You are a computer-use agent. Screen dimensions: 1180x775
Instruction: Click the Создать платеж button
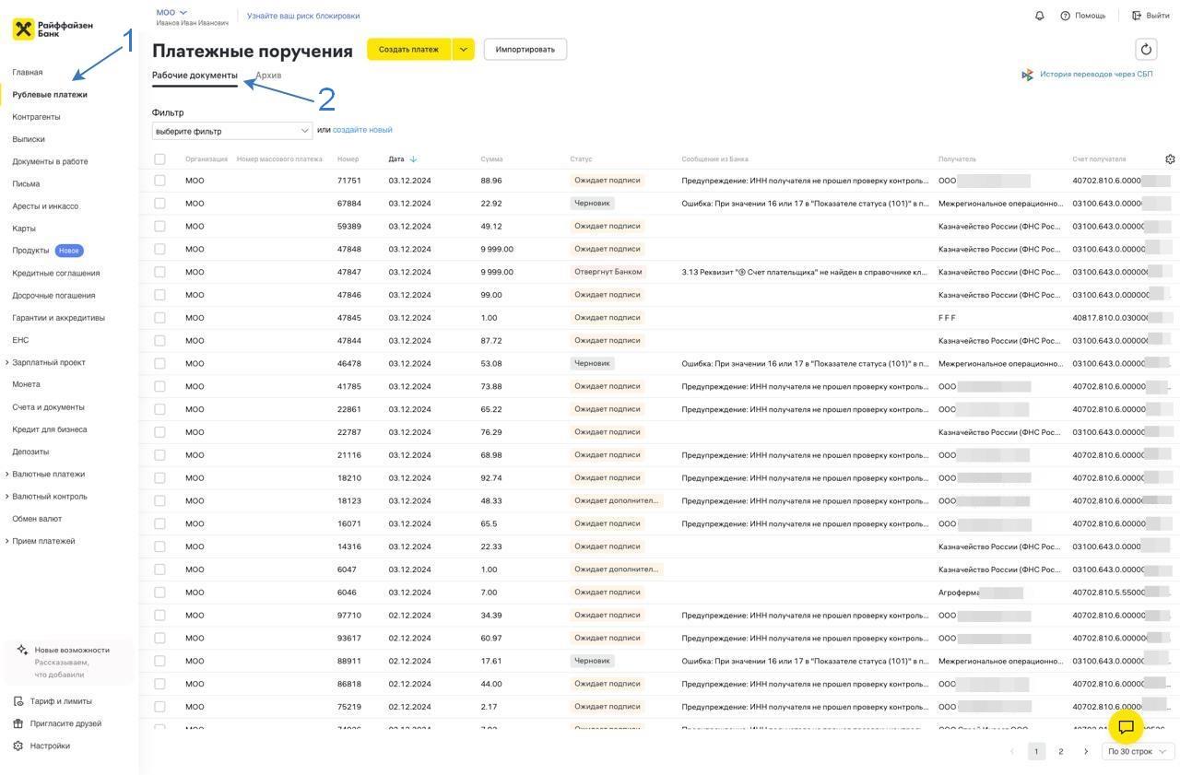tap(409, 50)
